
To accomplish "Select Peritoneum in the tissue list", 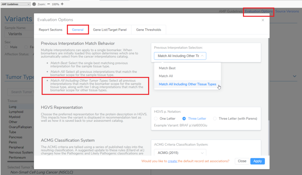I will coord(17,158).
